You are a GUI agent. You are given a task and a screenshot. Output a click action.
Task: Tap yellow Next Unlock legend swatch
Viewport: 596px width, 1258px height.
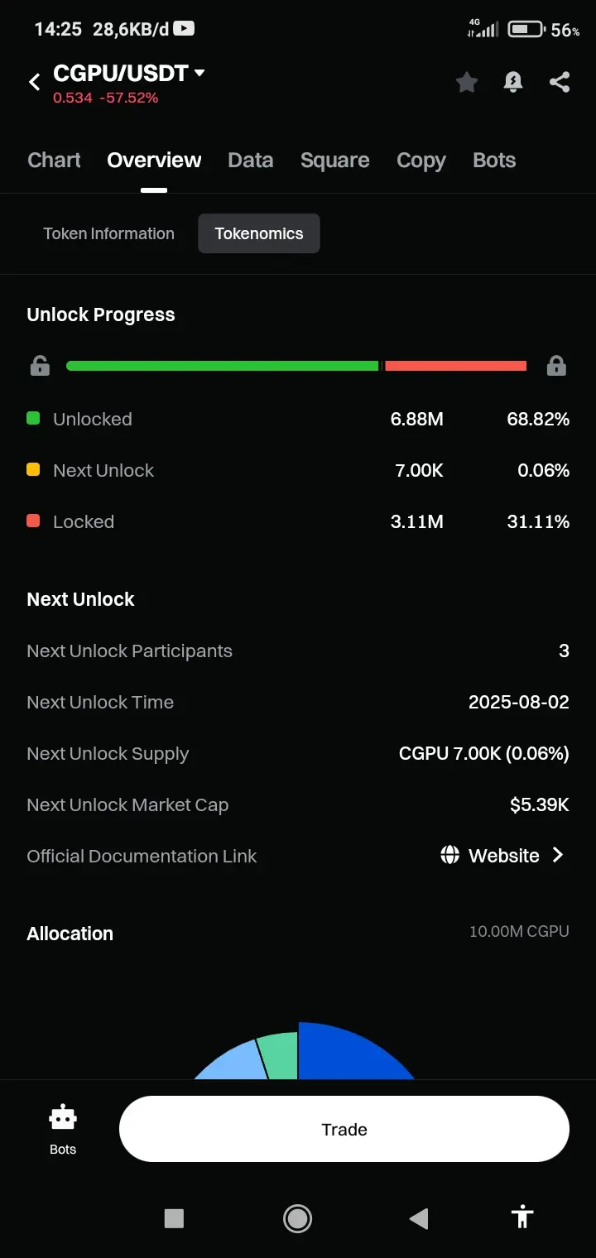[x=33, y=470]
